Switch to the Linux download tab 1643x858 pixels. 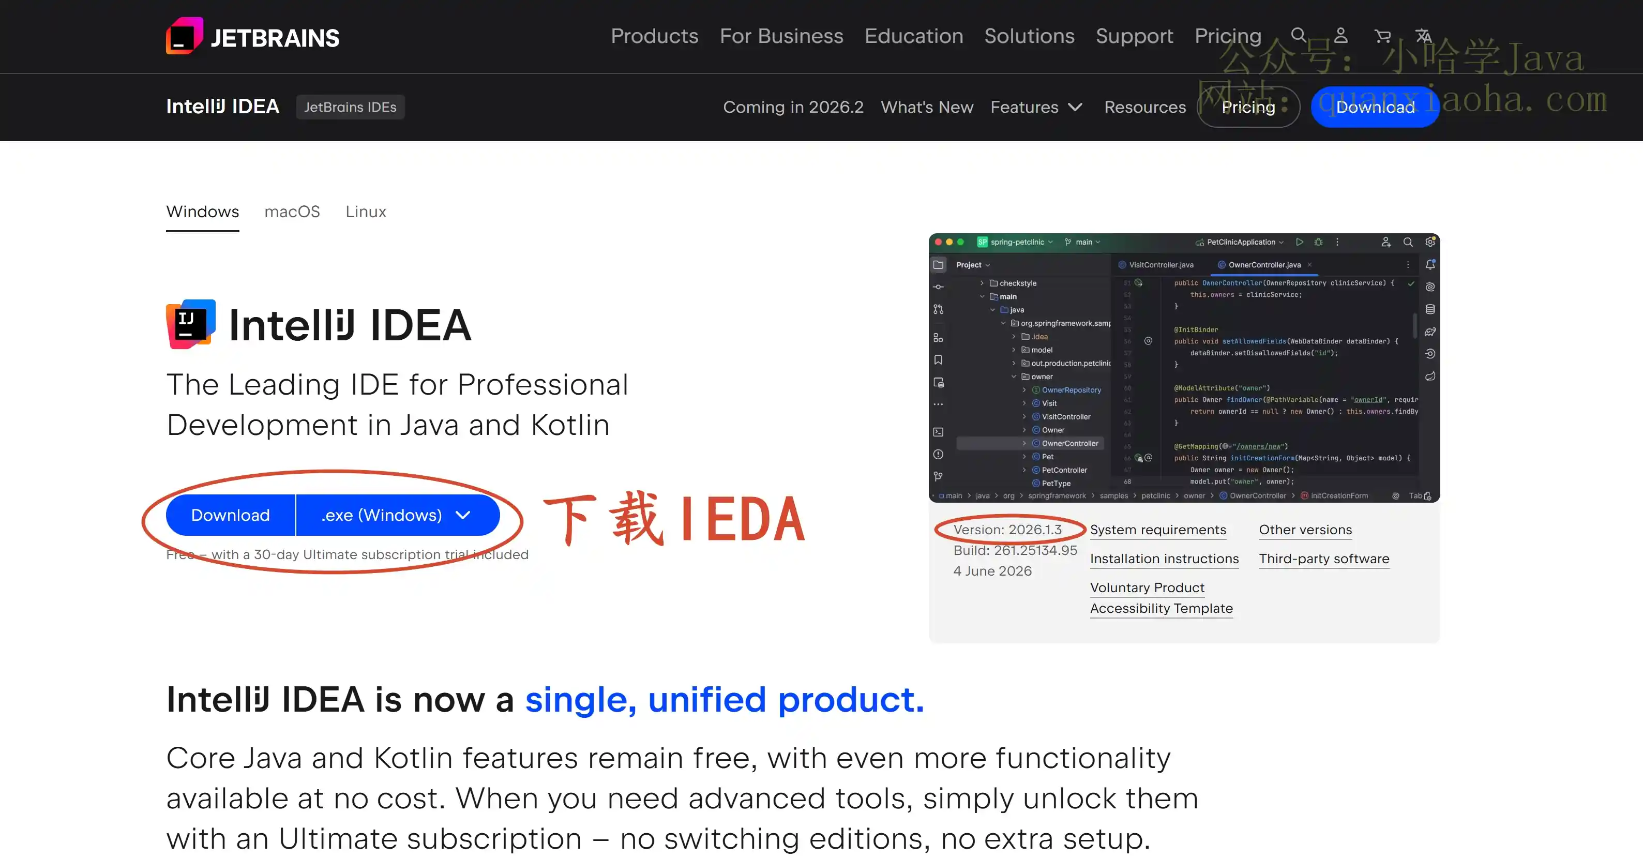tap(366, 211)
